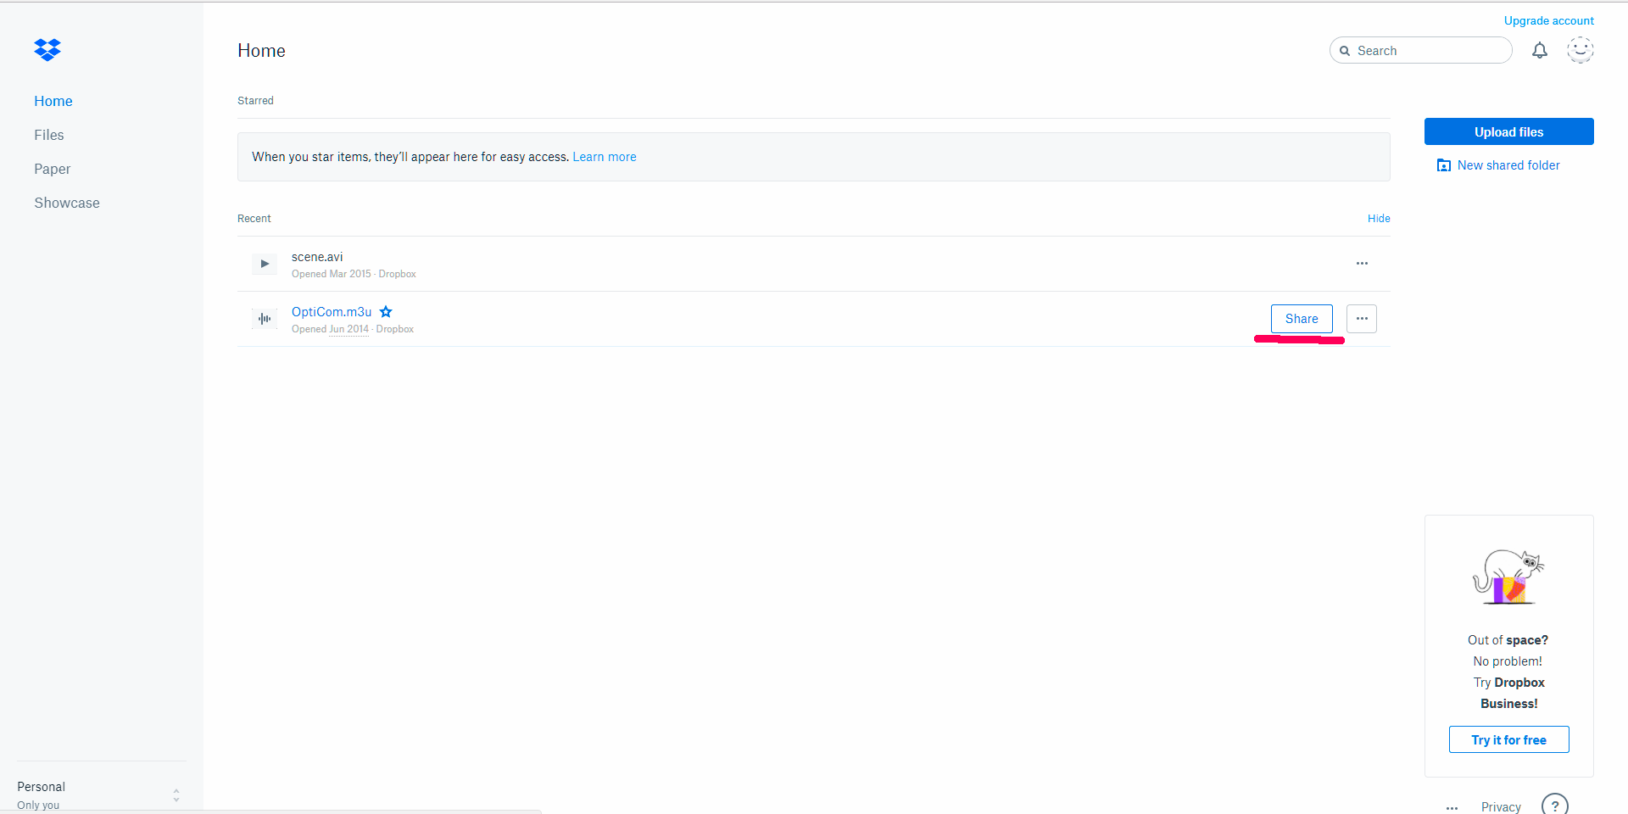Open the notifications bell
The width and height of the screenshot is (1628, 814).
tap(1539, 51)
